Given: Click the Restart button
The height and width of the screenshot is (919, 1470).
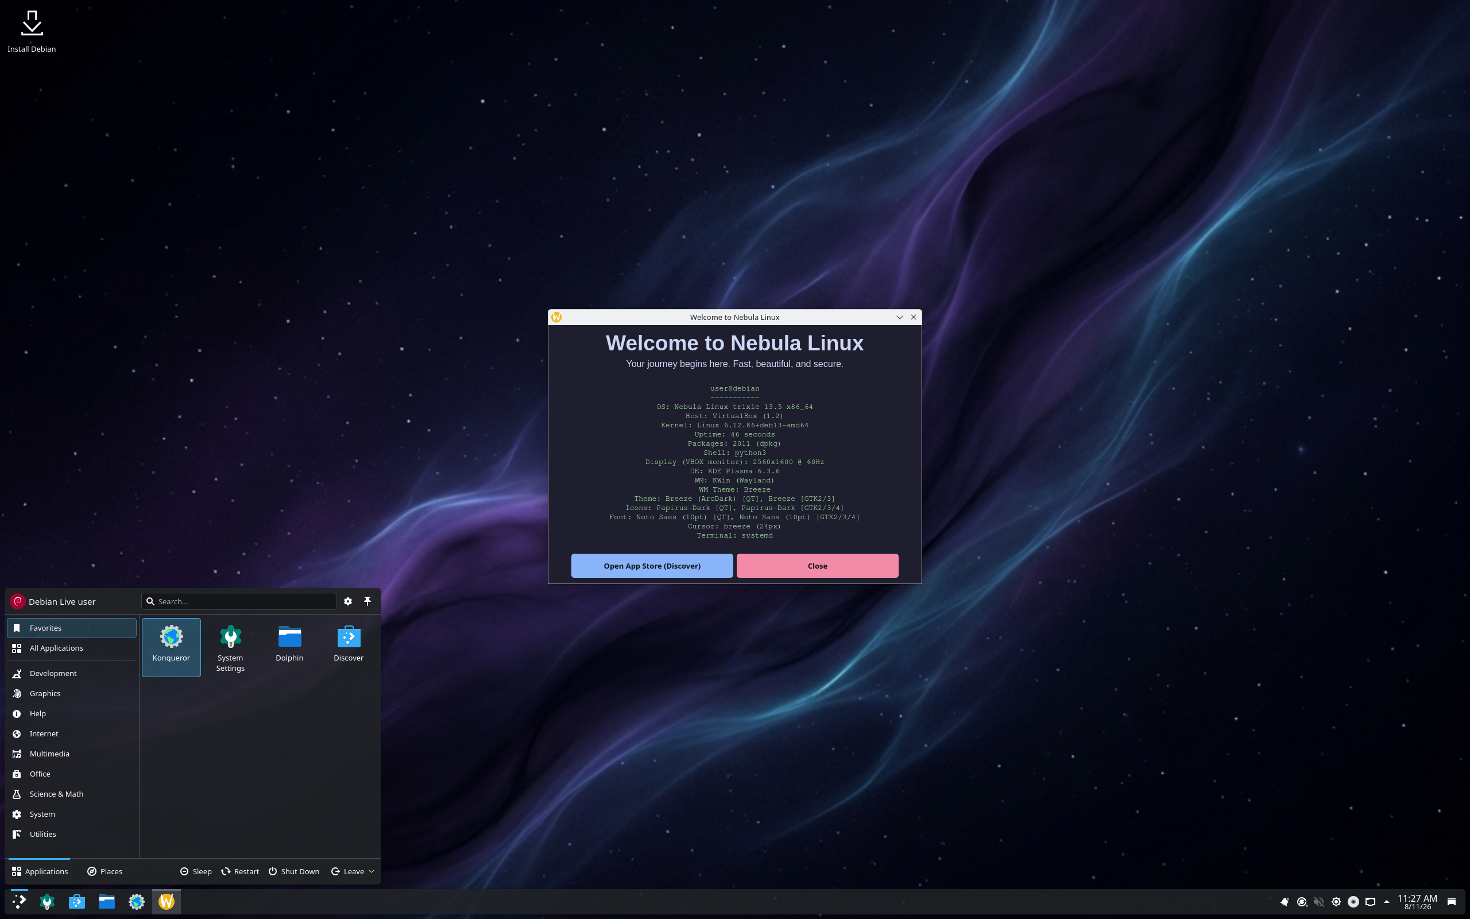Looking at the screenshot, I should [x=240, y=871].
